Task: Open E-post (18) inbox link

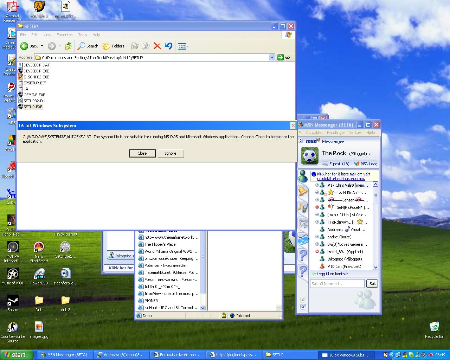Action: click(x=336, y=164)
